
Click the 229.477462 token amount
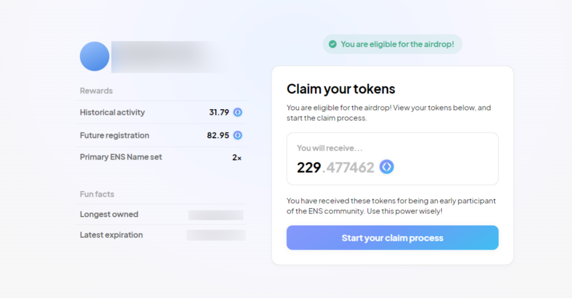coord(335,167)
